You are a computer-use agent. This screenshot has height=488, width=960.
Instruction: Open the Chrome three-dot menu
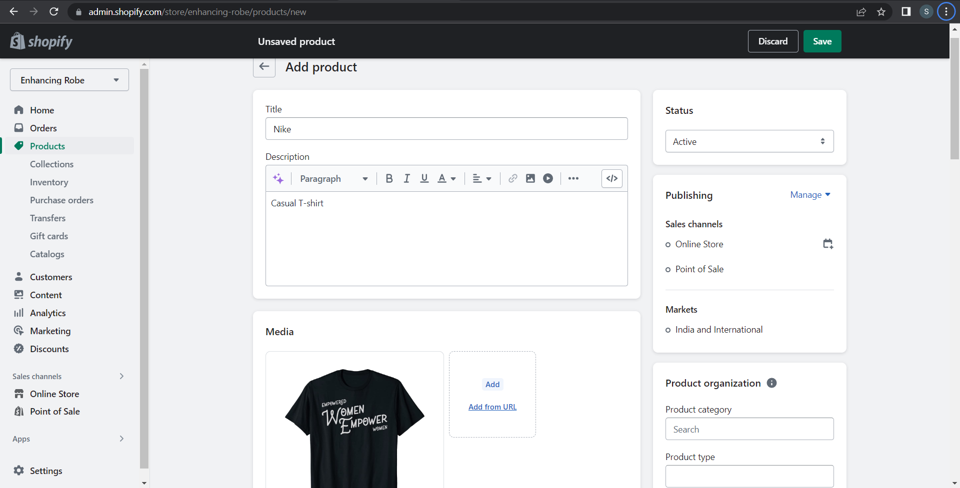946,11
